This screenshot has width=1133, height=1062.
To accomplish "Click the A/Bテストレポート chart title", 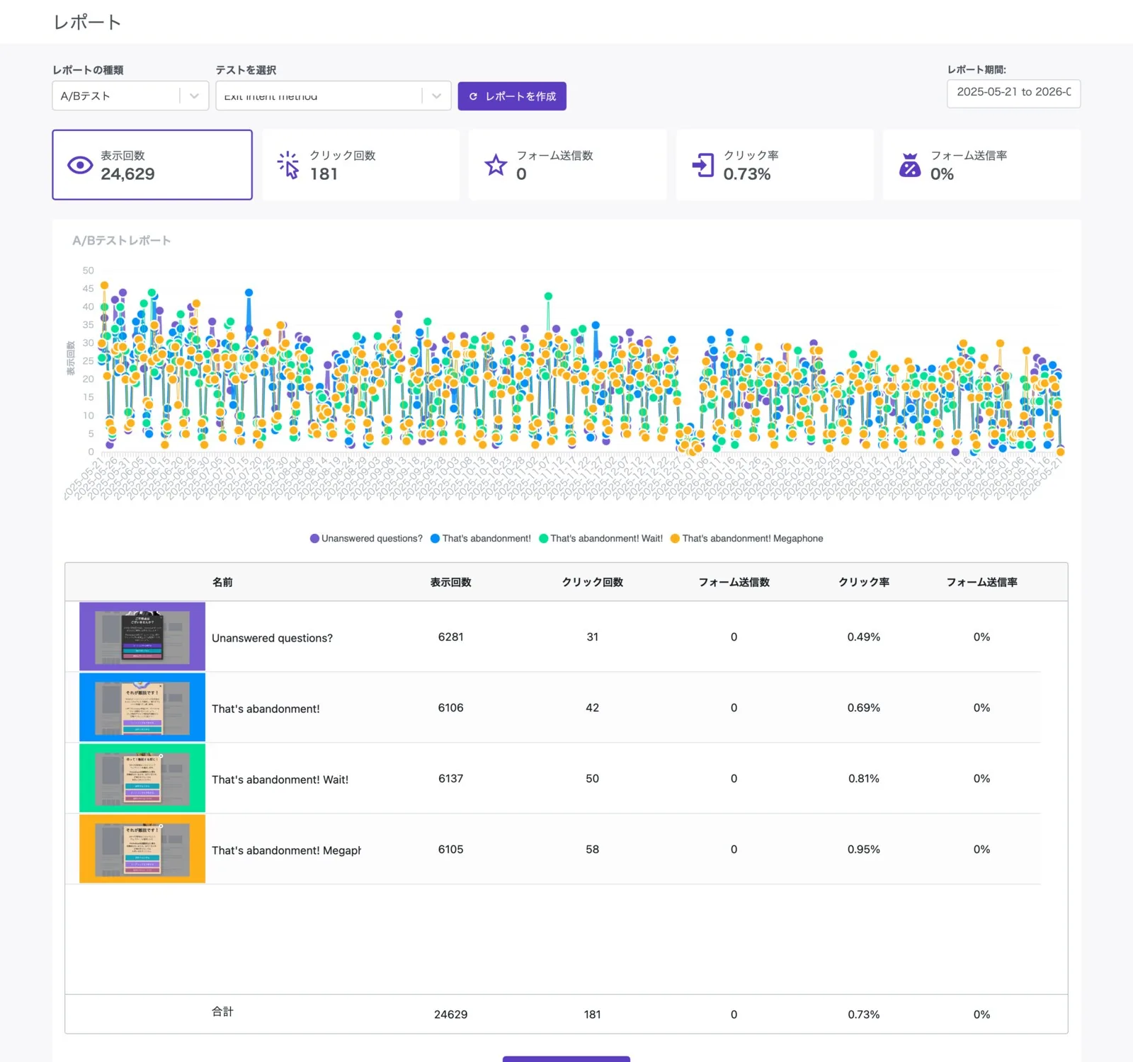I will pyautogui.click(x=122, y=241).
